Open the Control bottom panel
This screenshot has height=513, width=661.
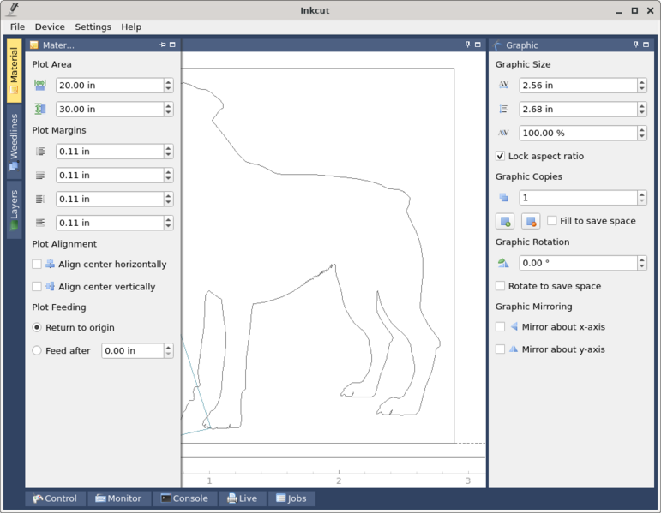point(55,498)
